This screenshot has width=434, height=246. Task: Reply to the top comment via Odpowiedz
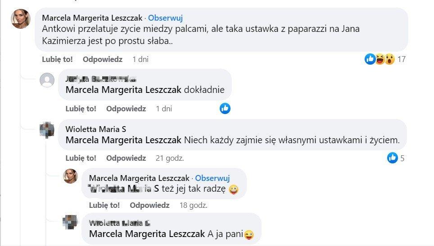click(x=103, y=59)
